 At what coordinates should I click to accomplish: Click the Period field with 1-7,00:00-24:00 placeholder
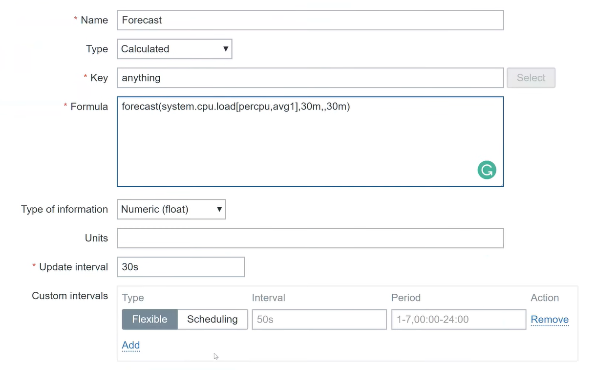(x=459, y=319)
